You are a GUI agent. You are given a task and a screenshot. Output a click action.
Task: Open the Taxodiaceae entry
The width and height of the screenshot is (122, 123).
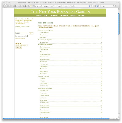coord(44,83)
